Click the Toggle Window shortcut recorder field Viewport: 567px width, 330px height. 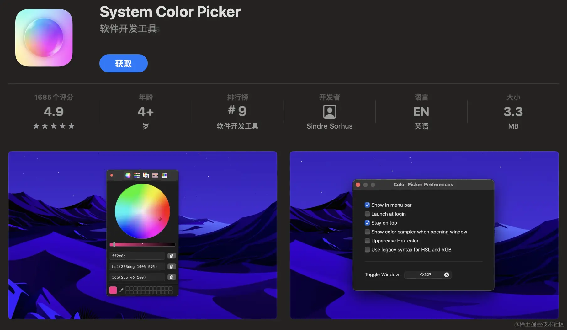tap(428, 275)
